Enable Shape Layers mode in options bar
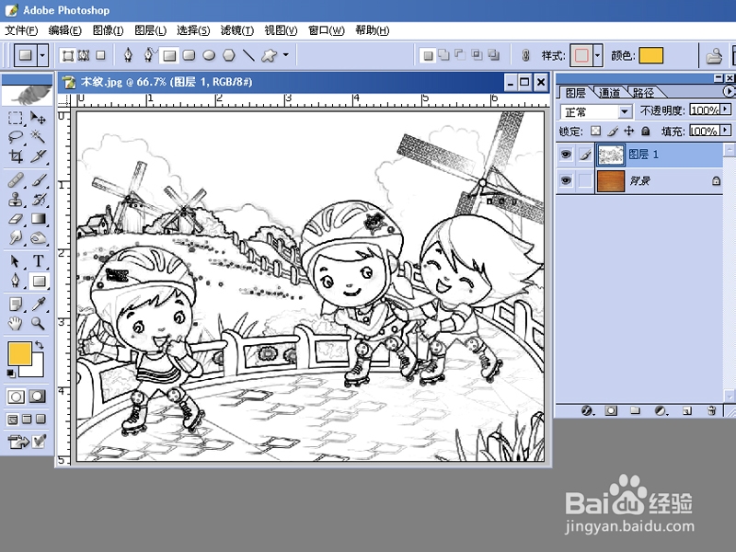Viewport: 736px width, 552px height. [x=68, y=56]
